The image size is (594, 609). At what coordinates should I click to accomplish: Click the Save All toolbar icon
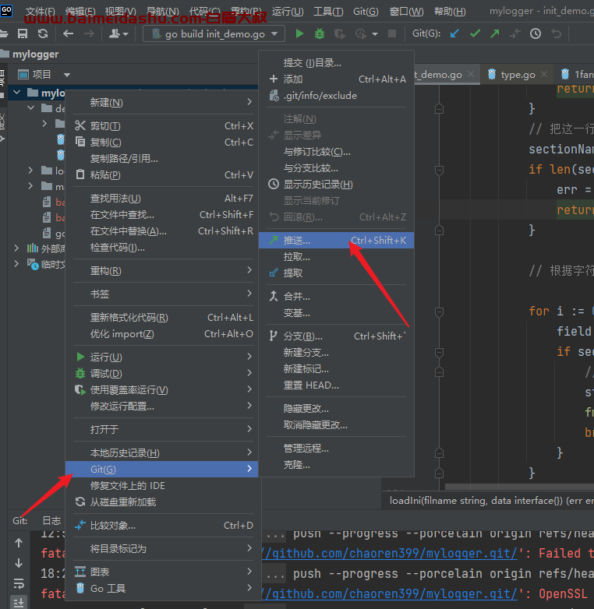click(23, 33)
